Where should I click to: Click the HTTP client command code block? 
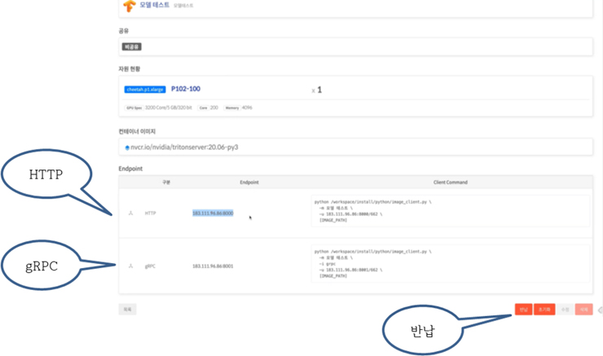(x=448, y=213)
